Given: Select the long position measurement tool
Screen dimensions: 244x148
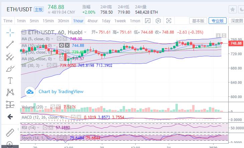Looking at the screenshot, I should (10, 104).
